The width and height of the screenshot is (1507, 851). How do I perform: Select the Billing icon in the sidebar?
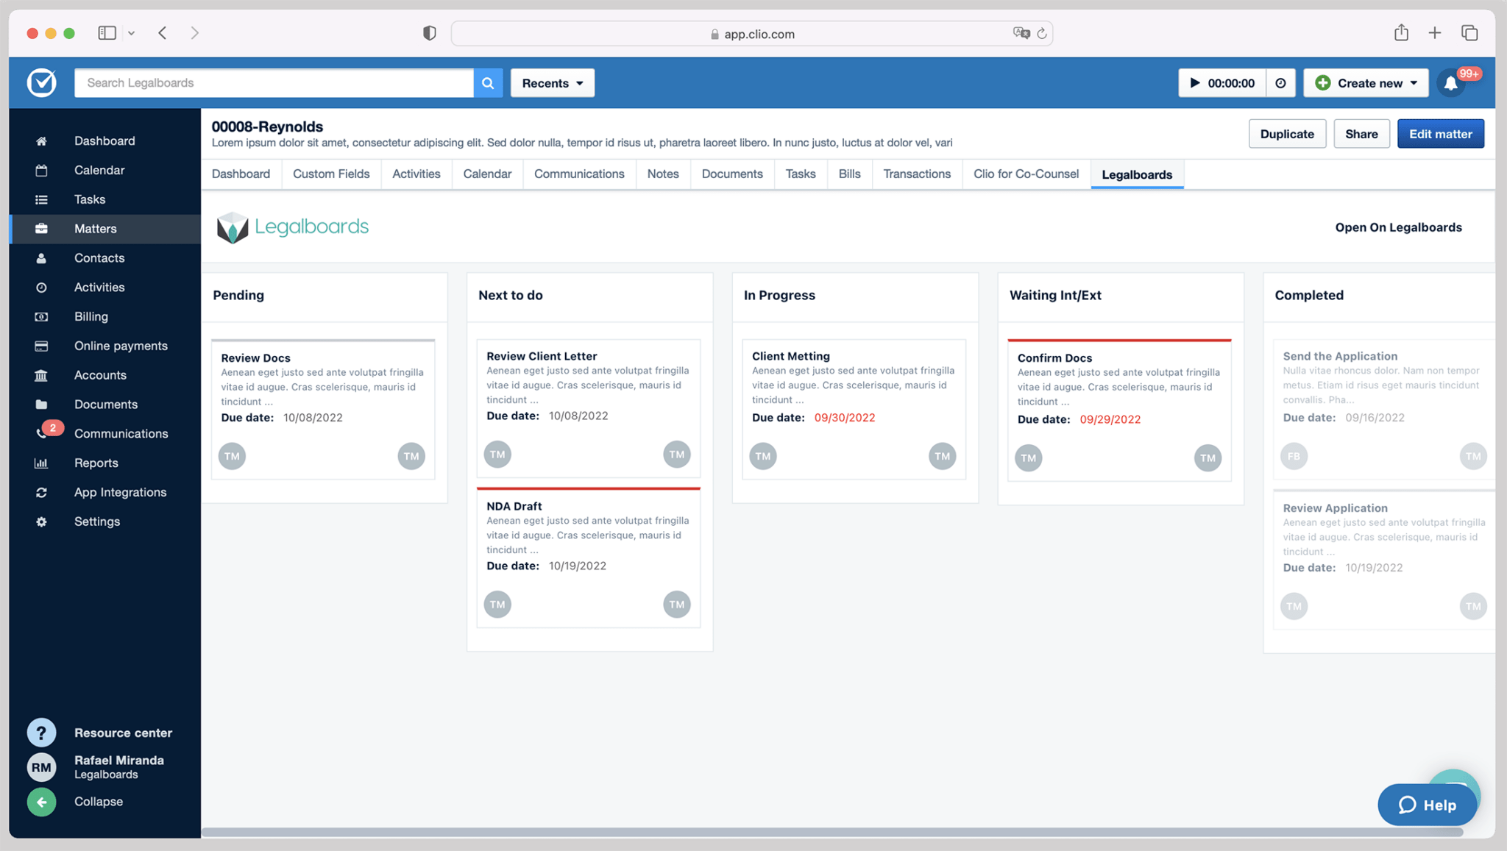(42, 316)
